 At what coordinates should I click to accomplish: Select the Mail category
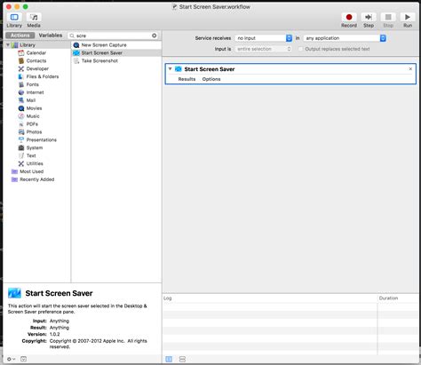[x=31, y=100]
